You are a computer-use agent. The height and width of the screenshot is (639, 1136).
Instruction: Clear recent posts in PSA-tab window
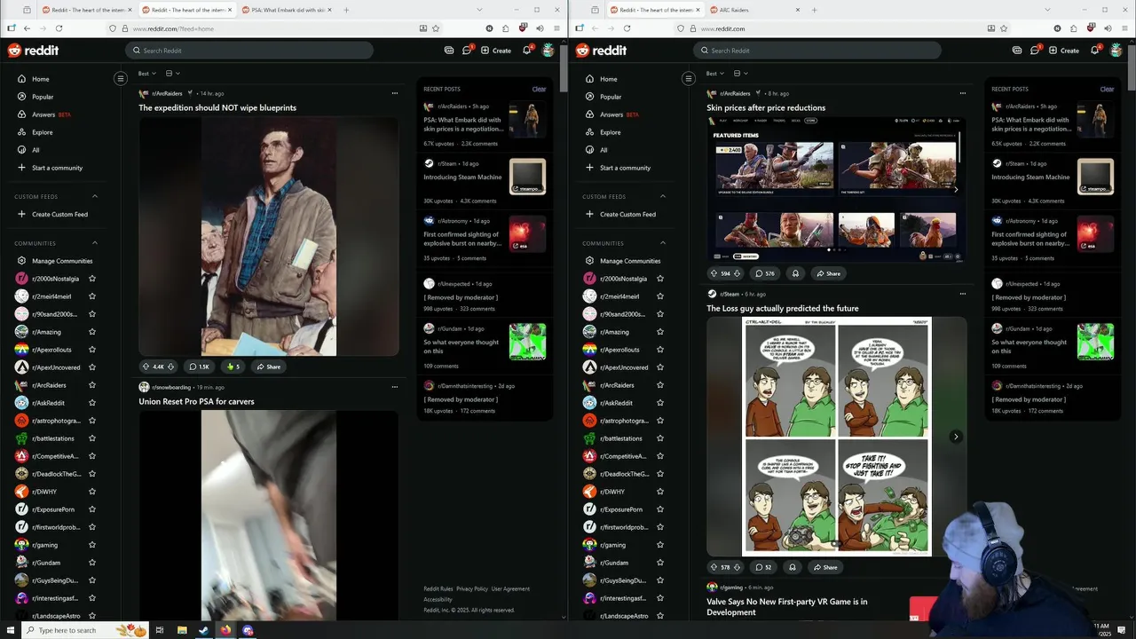539,89
